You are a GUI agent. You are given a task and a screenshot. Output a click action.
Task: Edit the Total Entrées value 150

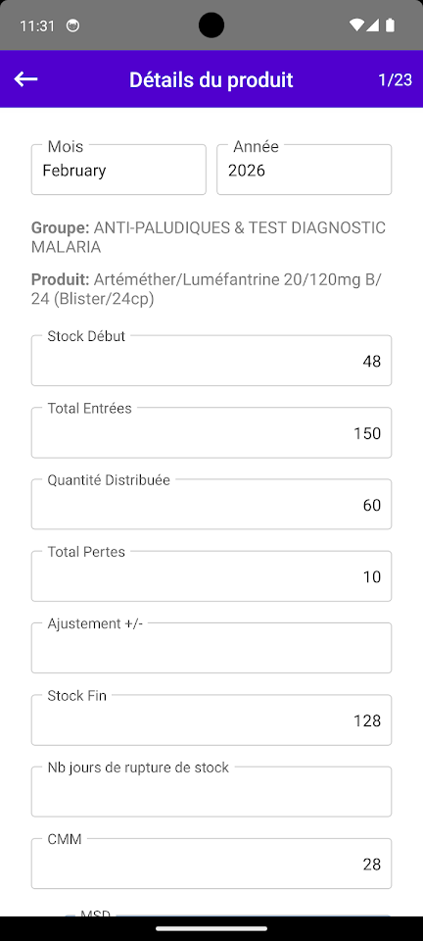point(211,432)
